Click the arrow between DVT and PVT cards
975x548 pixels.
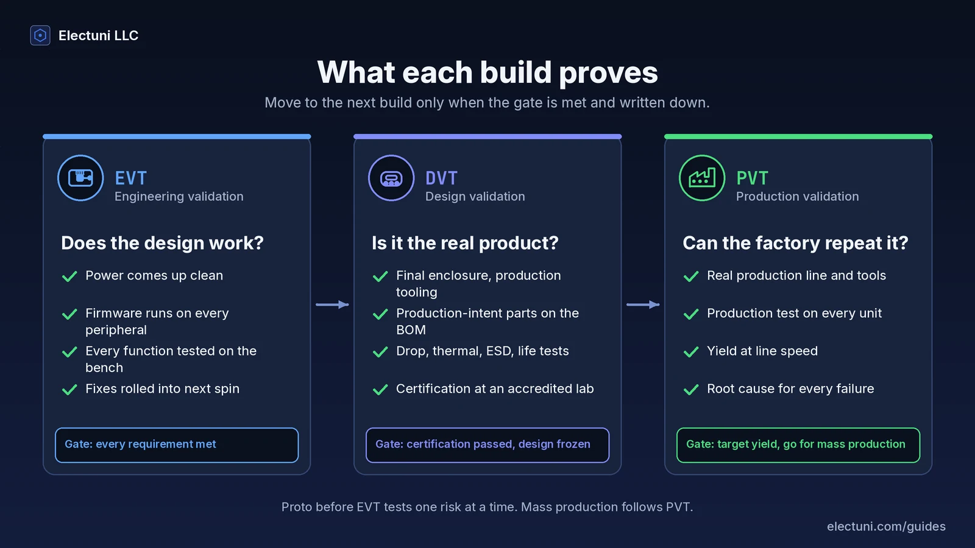click(643, 304)
